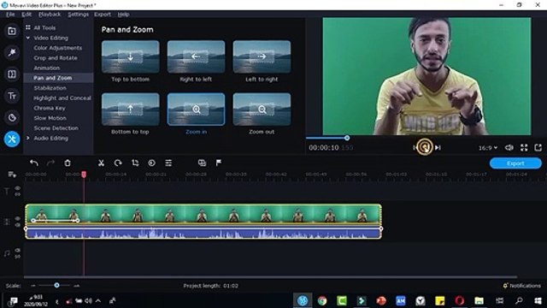The width and height of the screenshot is (547, 308).
Task: Toggle video track visibility eye
Action: [17, 219]
